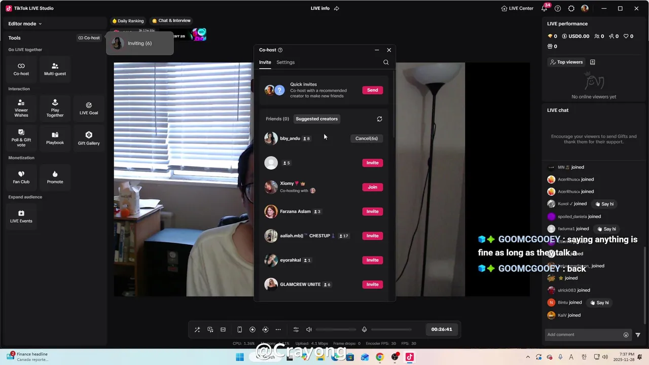Click the portrait phone orientation icon
Viewport: 649px width, 365px height.
[239, 330]
